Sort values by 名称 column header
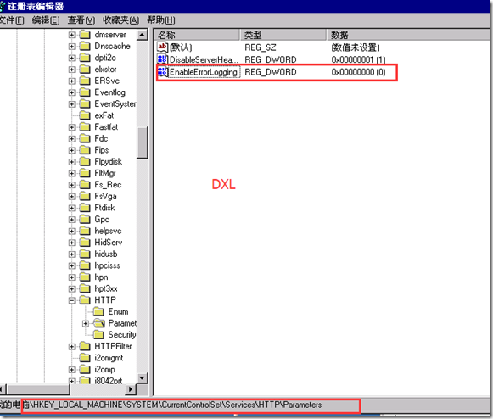Viewport: 493px width, 419px height. pyautogui.click(x=197, y=35)
